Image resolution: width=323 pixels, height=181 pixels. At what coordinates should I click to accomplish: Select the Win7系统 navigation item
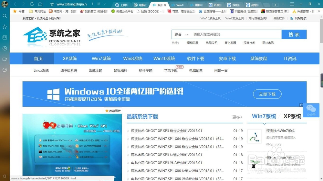[101, 59]
